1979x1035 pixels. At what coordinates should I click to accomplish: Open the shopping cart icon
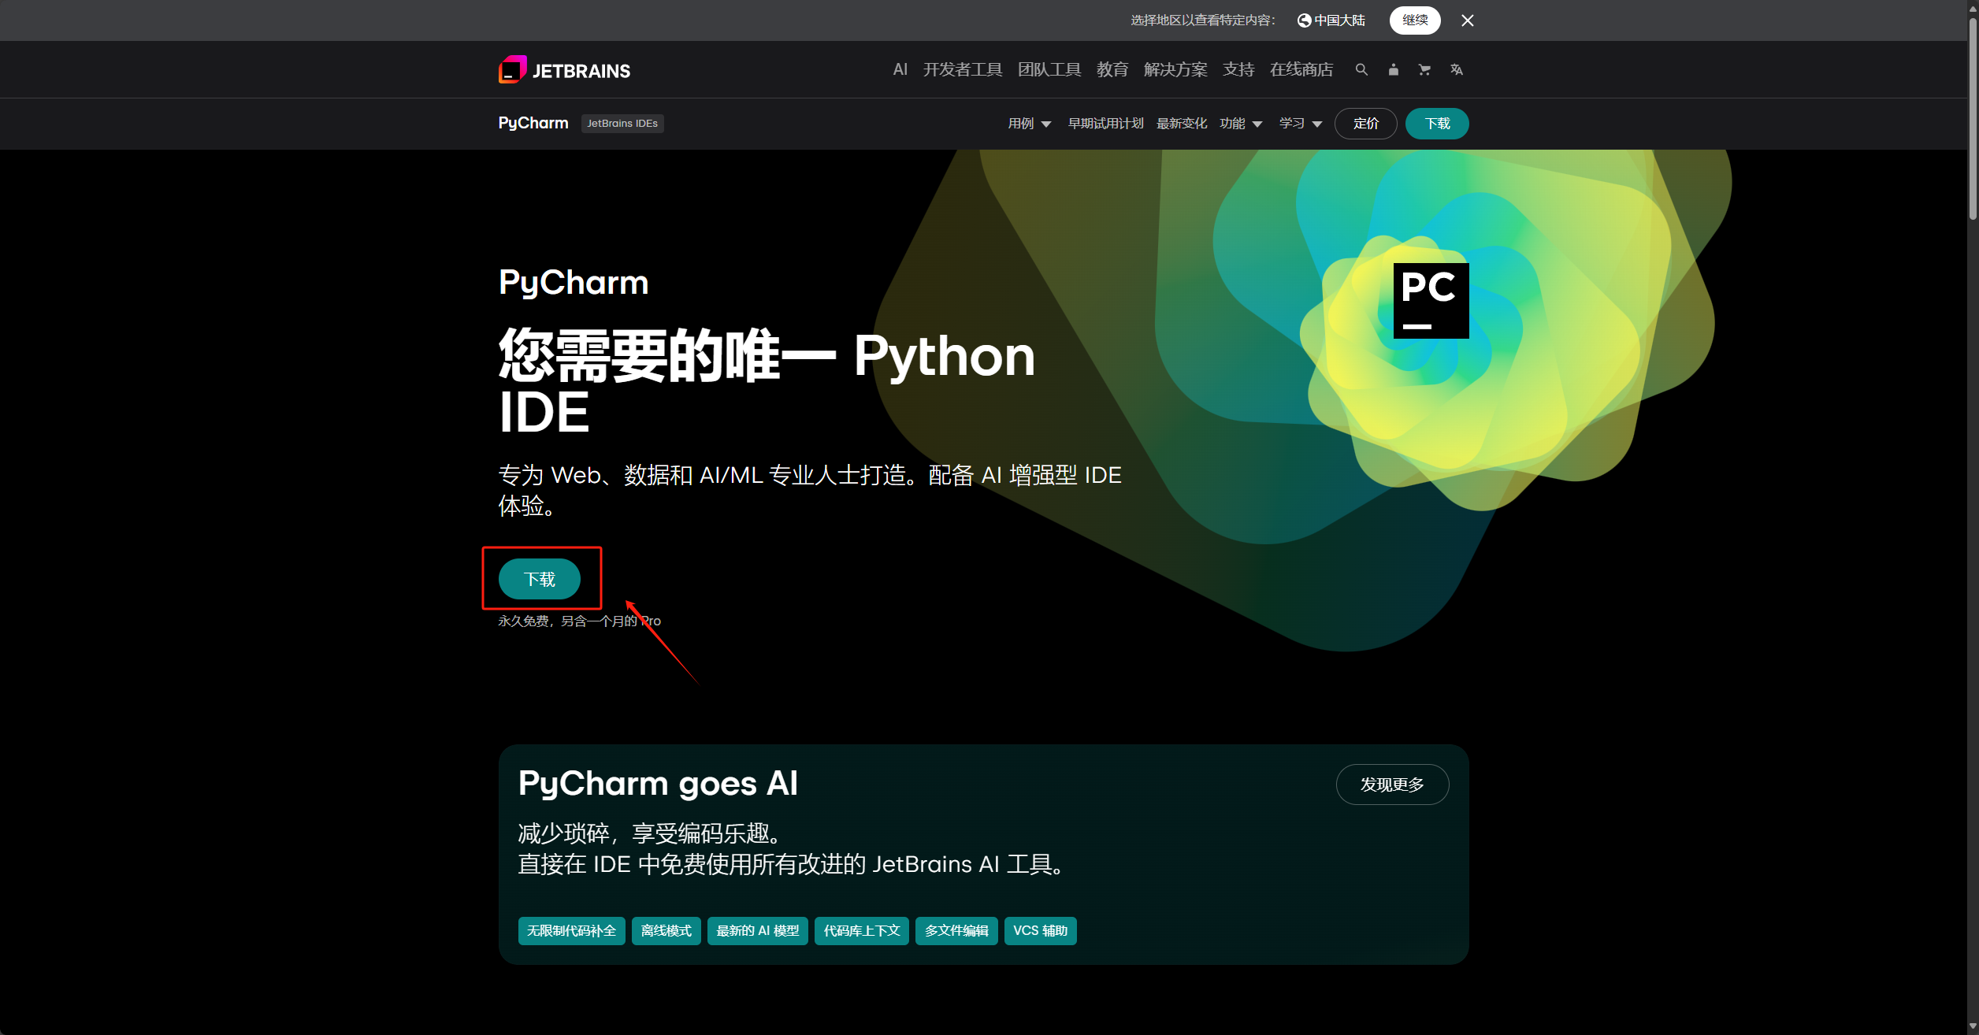tap(1424, 69)
